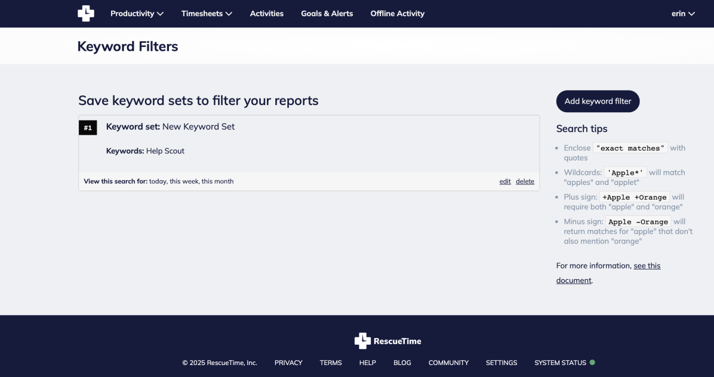Open the Goals & Alerts section
The width and height of the screenshot is (714, 377).
pos(327,13)
